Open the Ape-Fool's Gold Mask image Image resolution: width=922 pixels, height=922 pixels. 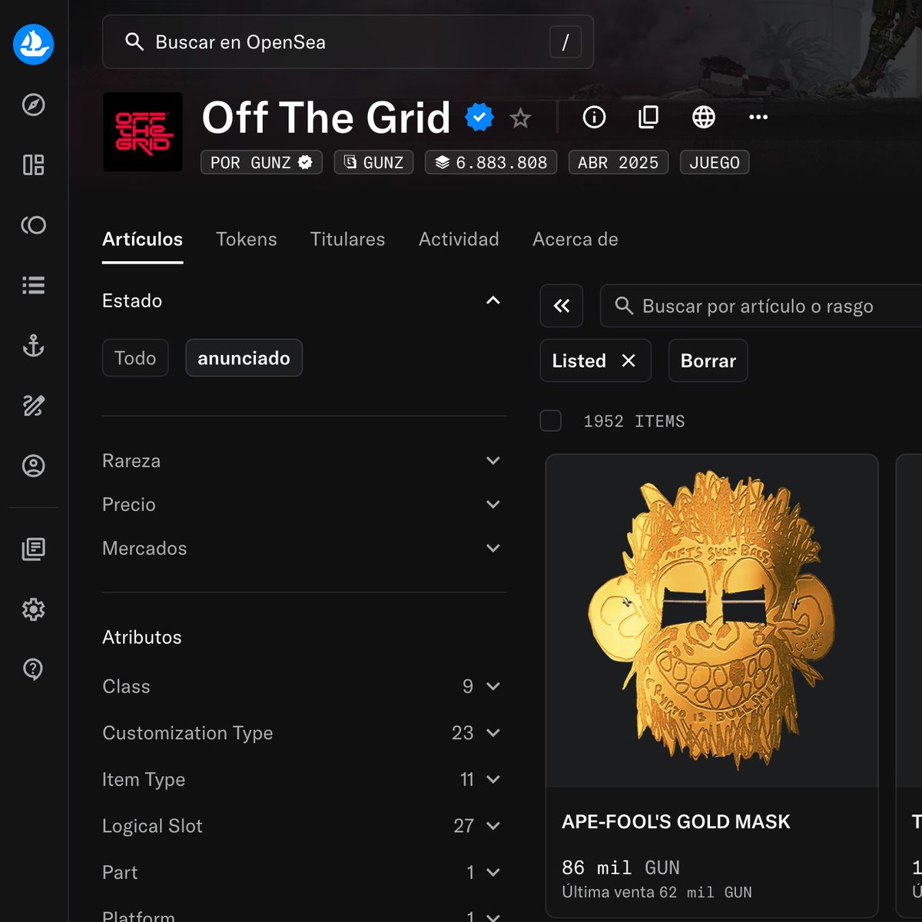711,621
